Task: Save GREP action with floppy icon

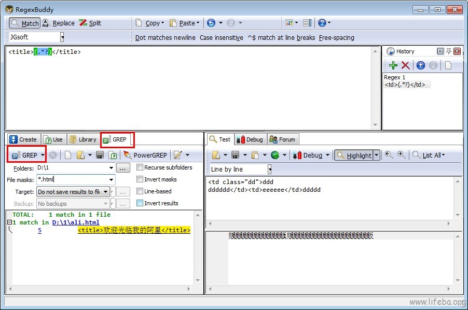Action: click(100, 155)
